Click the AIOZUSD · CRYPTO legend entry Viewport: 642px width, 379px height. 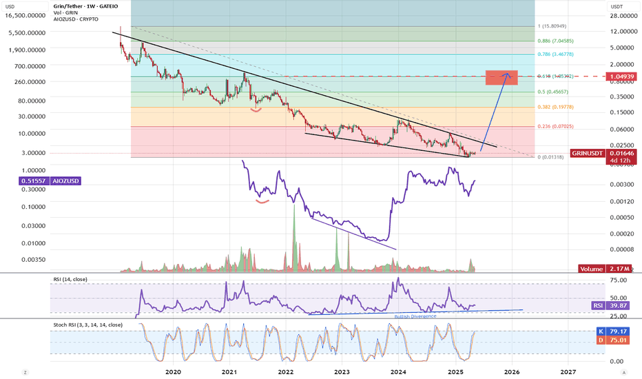click(76, 19)
